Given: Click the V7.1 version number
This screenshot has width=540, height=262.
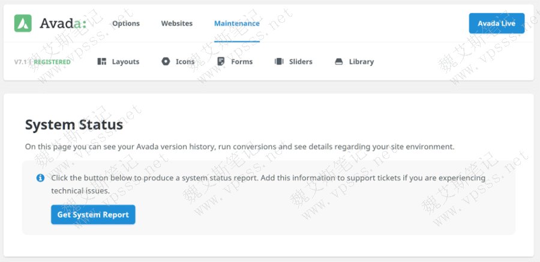Looking at the screenshot, I should (21, 62).
